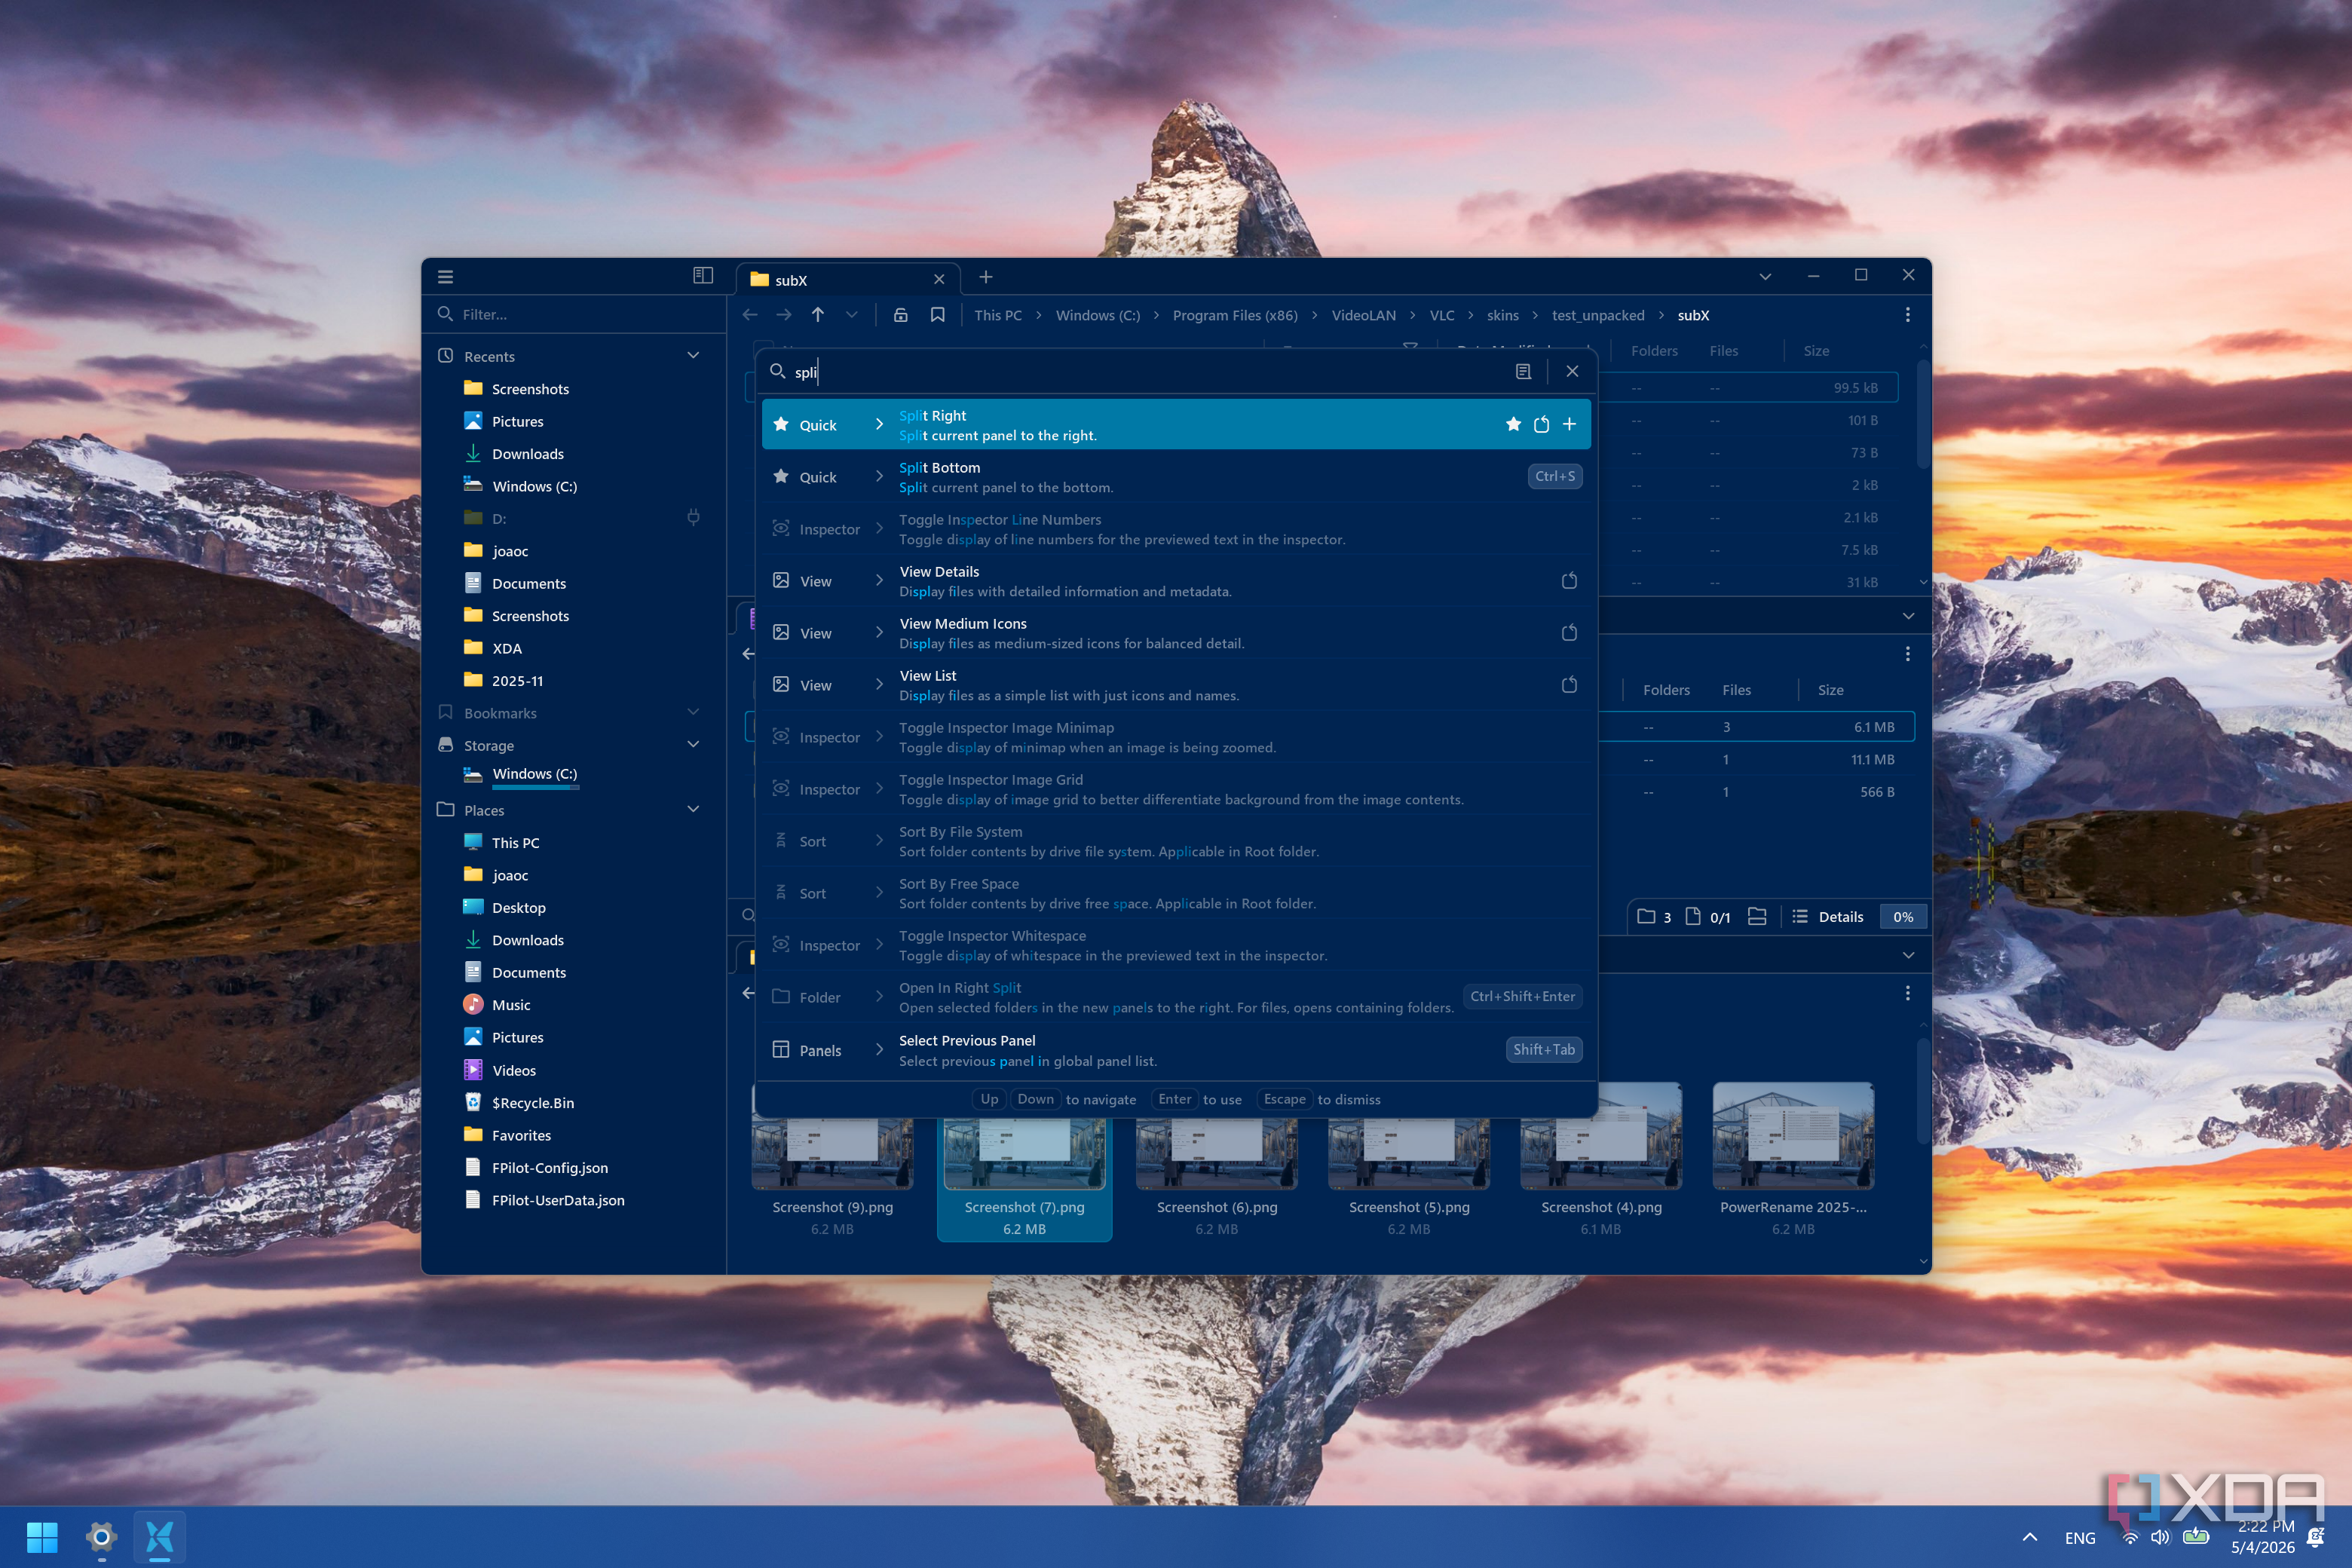Toggle the command list view icon in palette
This screenshot has width=2352, height=1568.
click(x=1523, y=372)
